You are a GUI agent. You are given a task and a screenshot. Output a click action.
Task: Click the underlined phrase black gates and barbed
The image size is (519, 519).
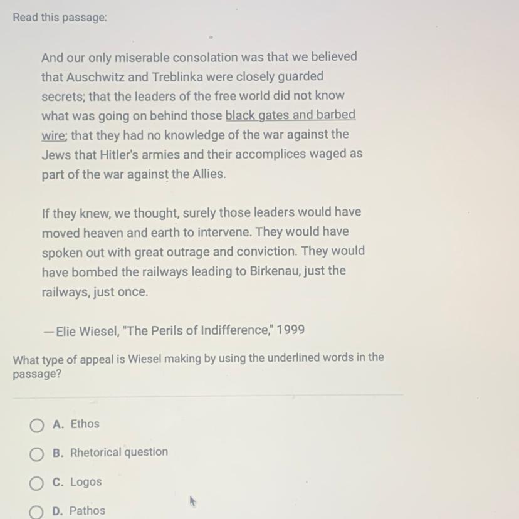[x=290, y=115]
